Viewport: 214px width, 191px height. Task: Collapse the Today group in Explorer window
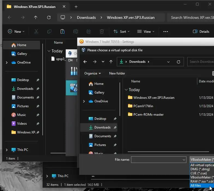click(49, 51)
